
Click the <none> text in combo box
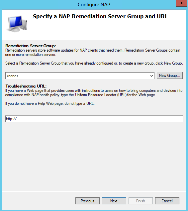point(13,76)
